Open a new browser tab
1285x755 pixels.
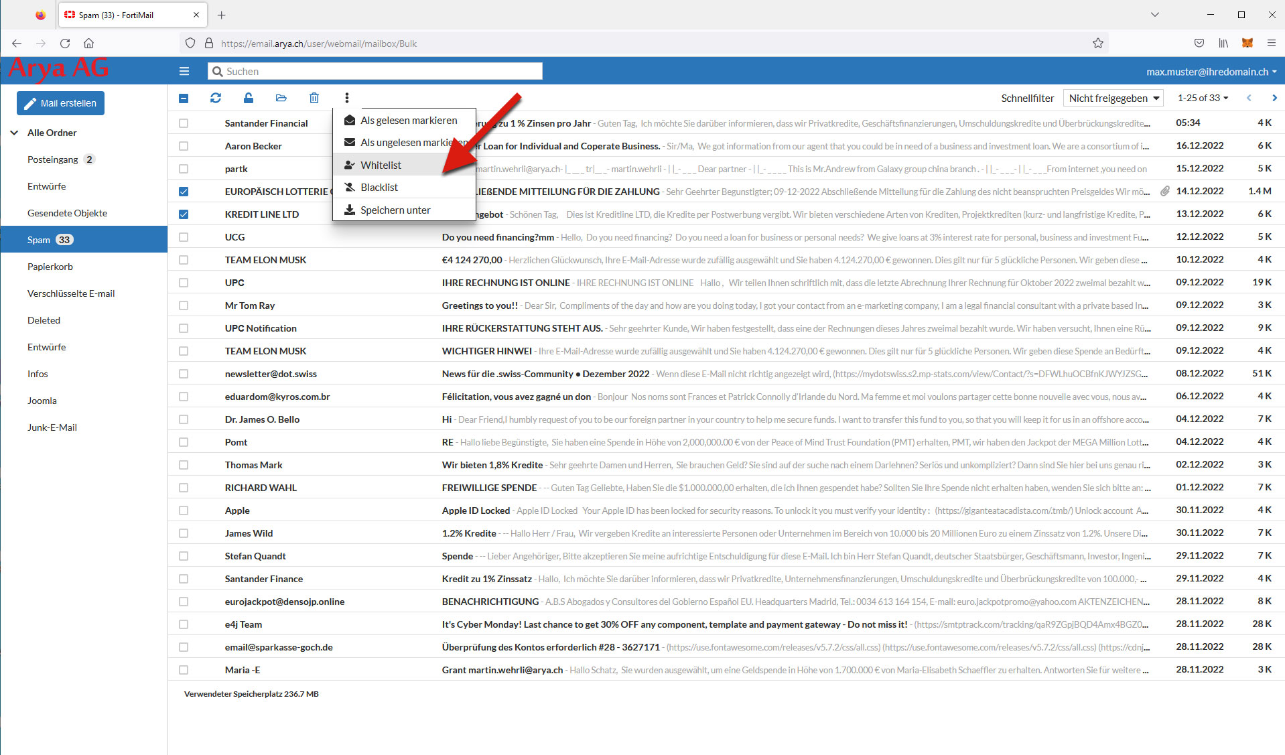(222, 15)
